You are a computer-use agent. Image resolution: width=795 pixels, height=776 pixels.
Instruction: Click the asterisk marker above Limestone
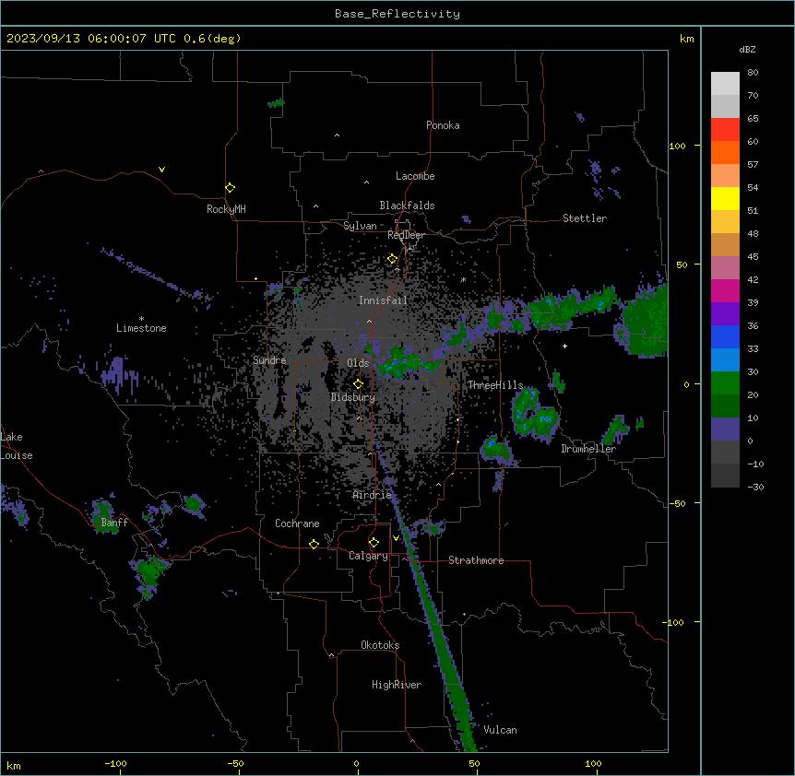tap(141, 319)
